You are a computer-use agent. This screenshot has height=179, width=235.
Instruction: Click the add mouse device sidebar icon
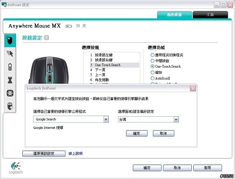pyautogui.click(x=10, y=106)
